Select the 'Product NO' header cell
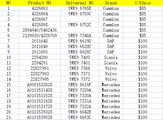The image size is (163, 120). (40, 3)
